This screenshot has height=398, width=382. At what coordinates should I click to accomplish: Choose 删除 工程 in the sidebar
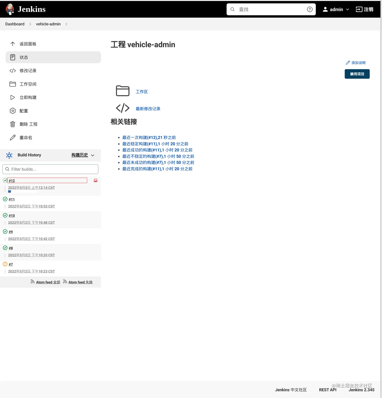pyautogui.click(x=53, y=124)
